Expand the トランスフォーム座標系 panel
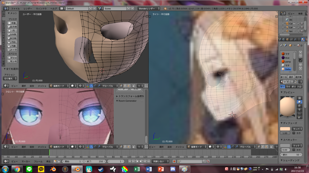 130,96
